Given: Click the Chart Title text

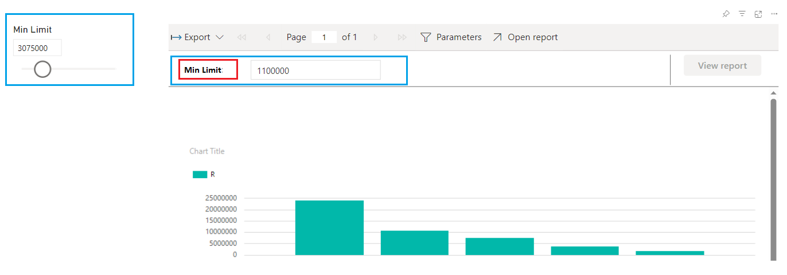Looking at the screenshot, I should click(x=207, y=151).
